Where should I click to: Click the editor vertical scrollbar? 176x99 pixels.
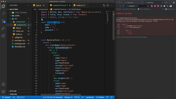[x=113, y=25]
